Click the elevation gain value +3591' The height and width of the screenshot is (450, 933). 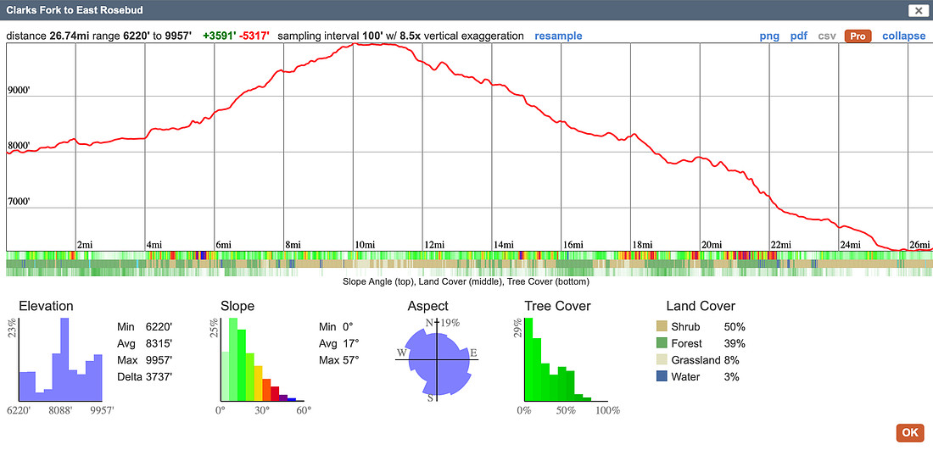[x=219, y=36]
